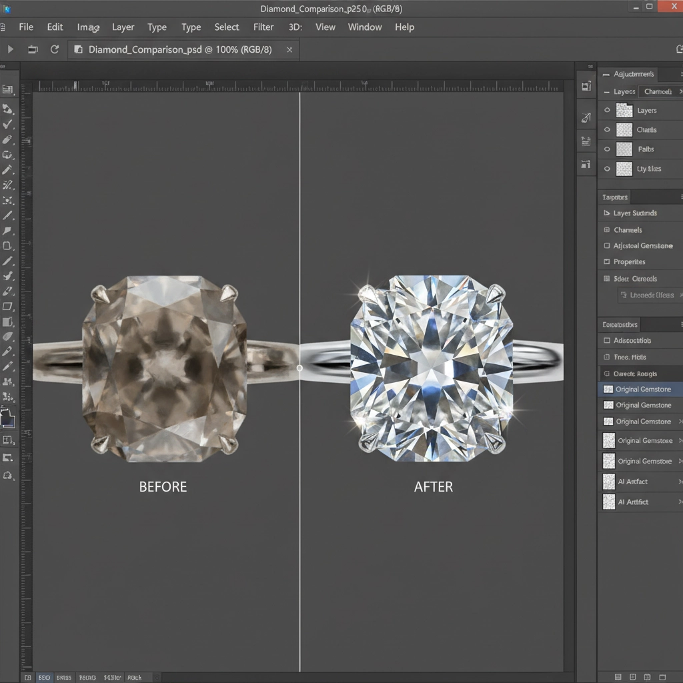
Task: Toggle visibility eye of the Paibs layer
Action: tap(607, 149)
